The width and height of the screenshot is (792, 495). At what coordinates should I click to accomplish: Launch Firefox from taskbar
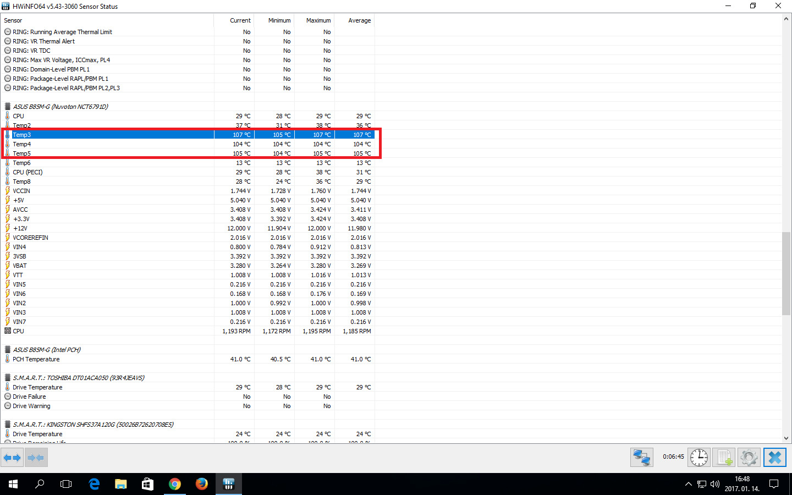(x=202, y=484)
